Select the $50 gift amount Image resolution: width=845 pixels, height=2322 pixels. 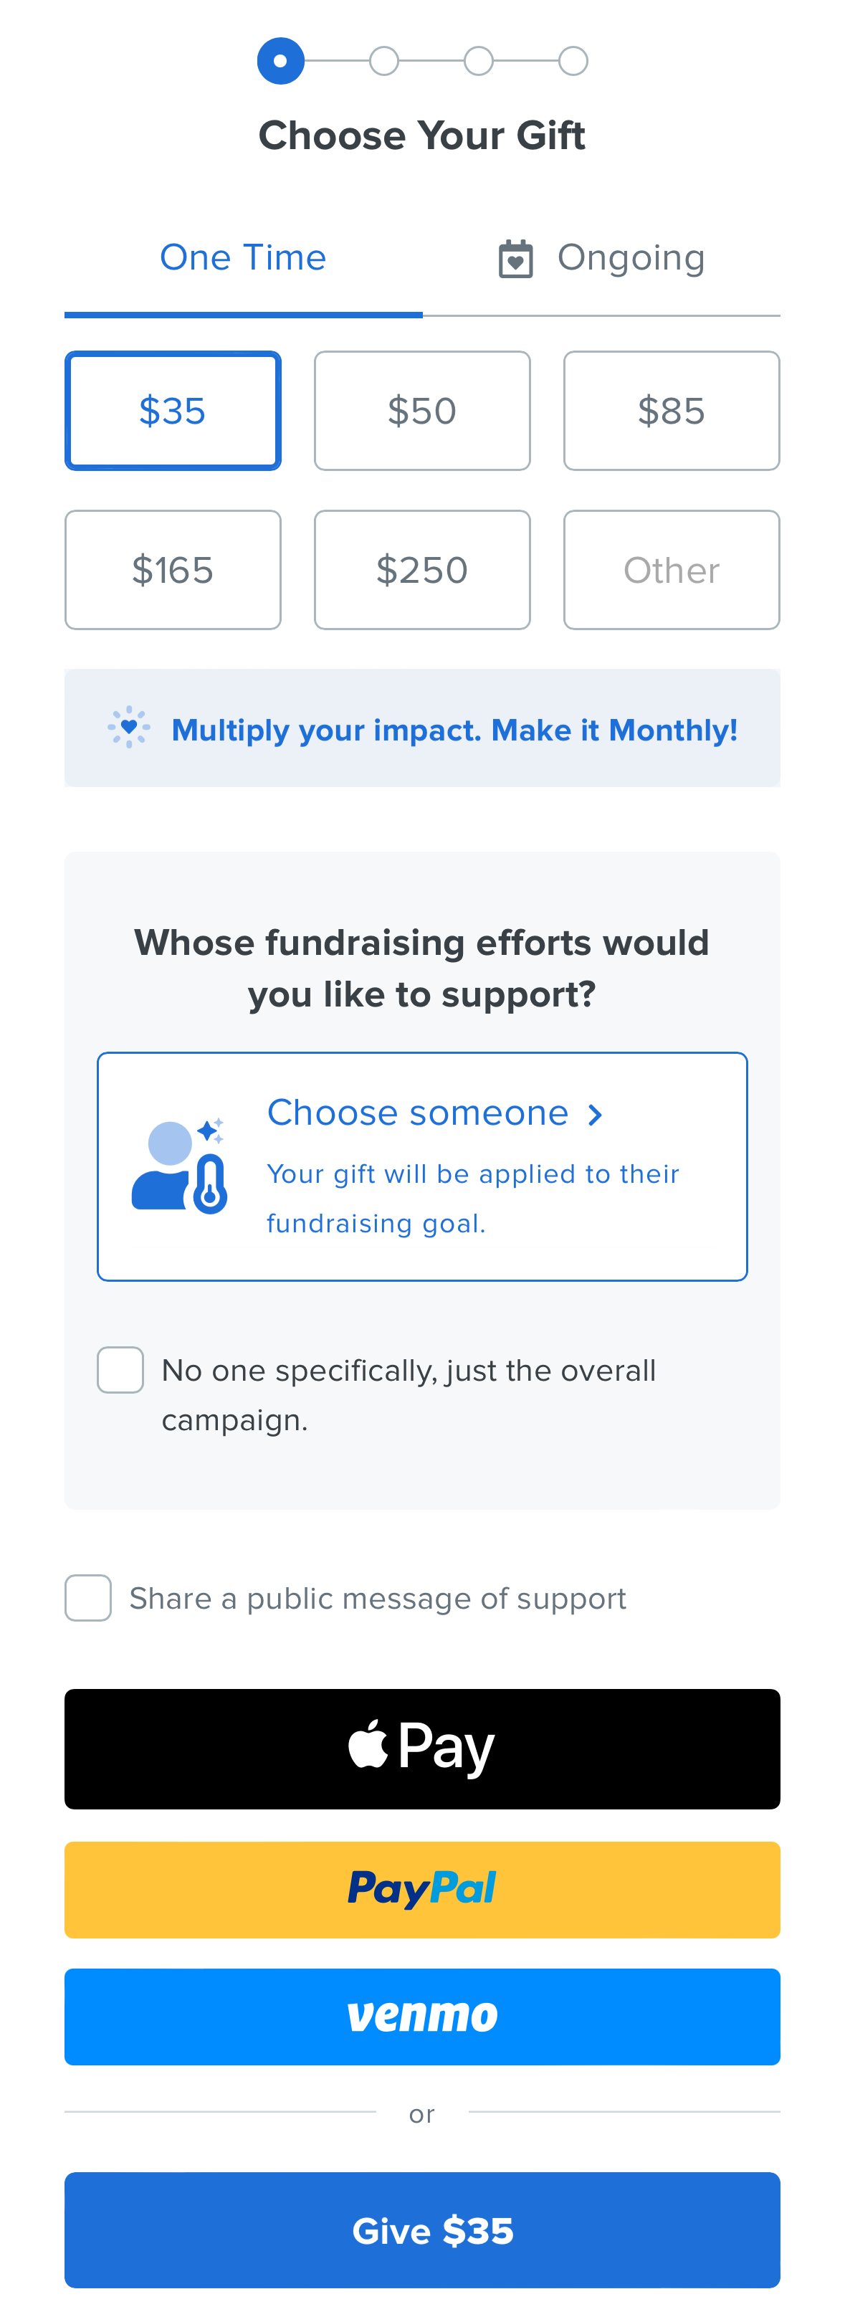tap(421, 411)
